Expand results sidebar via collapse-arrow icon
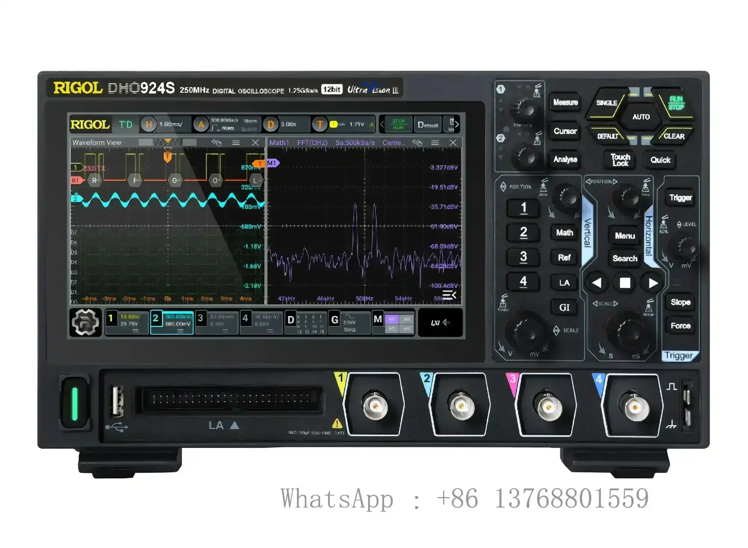The width and height of the screenshot is (748, 548). coord(450,295)
